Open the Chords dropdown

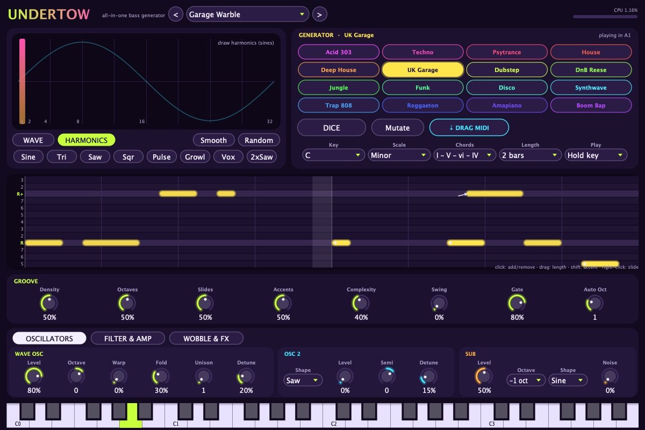[x=465, y=155]
